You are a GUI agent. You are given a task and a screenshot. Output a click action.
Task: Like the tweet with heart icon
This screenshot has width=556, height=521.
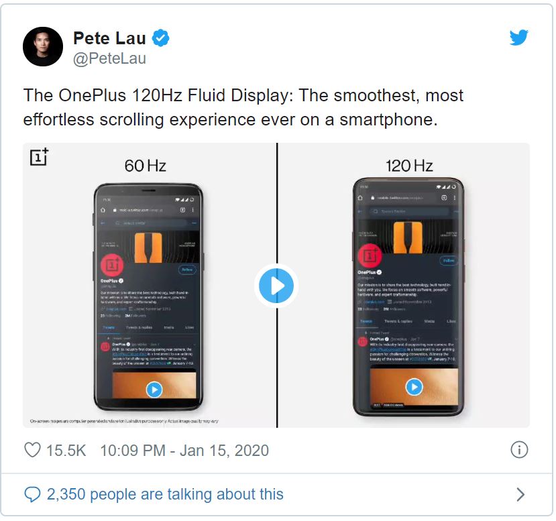tap(32, 450)
